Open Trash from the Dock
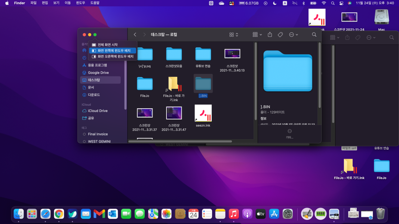Image resolution: width=399 pixels, height=224 pixels. point(380,214)
